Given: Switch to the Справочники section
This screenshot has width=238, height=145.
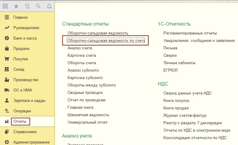Looking at the screenshot, I should 25,132.
